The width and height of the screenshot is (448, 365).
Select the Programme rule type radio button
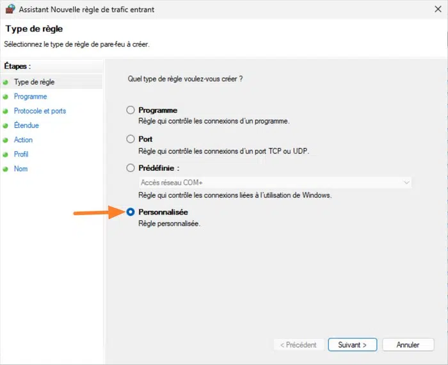tap(131, 110)
